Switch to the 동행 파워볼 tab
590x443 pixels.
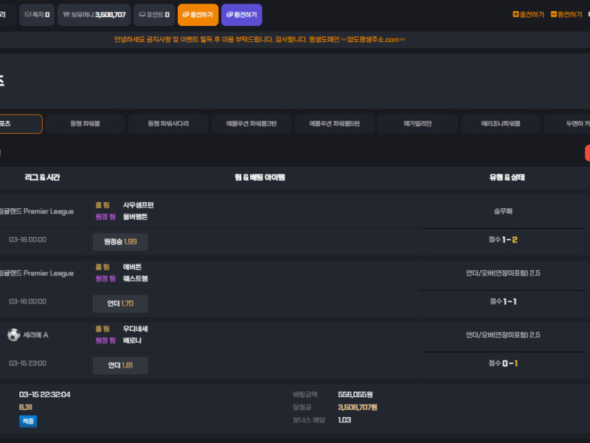coord(85,124)
